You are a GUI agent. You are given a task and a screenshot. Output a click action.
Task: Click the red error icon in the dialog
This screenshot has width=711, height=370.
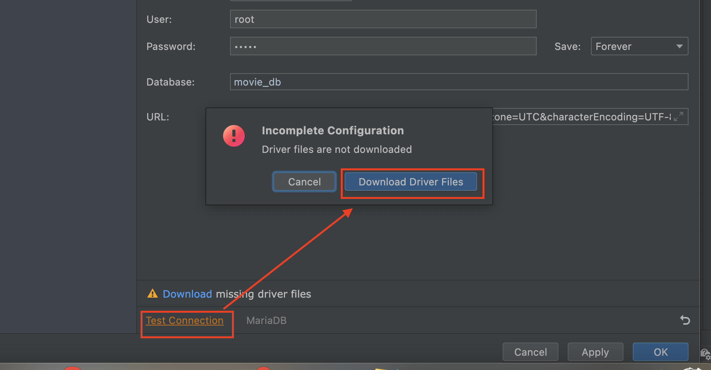[x=234, y=136]
